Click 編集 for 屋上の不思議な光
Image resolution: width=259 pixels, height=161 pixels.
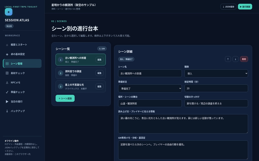point(99,87)
